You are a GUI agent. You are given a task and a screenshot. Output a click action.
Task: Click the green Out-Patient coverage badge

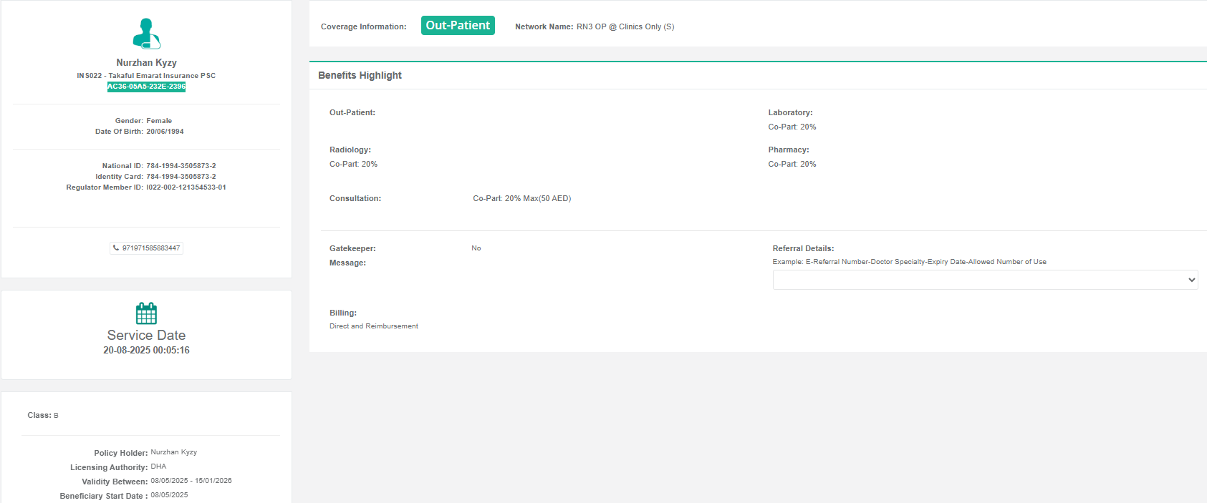pos(458,26)
